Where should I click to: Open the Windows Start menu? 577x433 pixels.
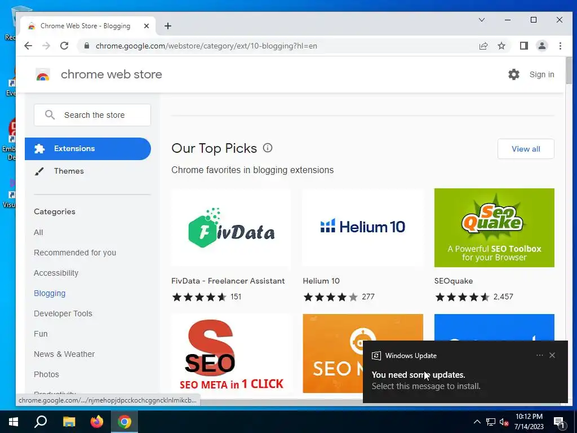click(14, 422)
